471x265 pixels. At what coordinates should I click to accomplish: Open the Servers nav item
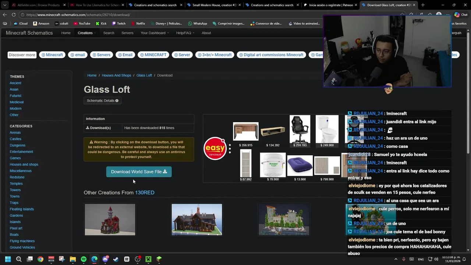click(127, 33)
